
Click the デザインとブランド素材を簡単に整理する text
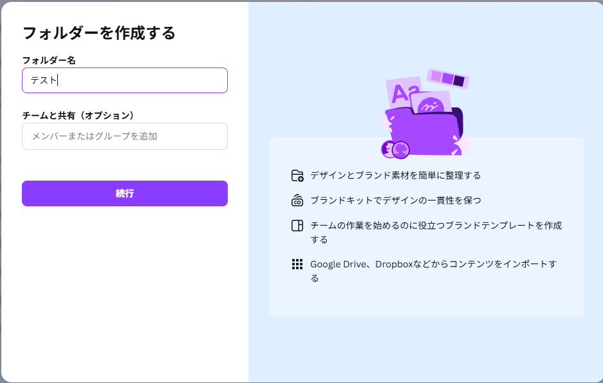click(395, 175)
